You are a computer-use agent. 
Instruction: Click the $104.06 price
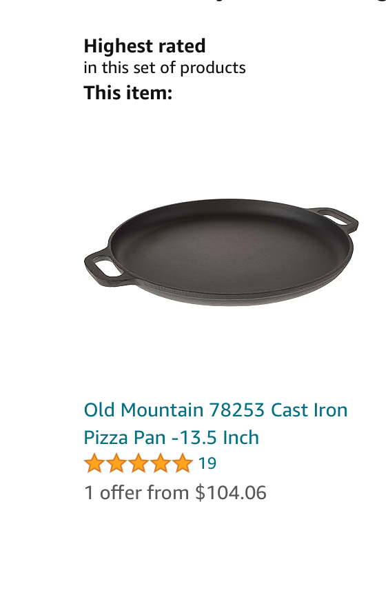(231, 492)
